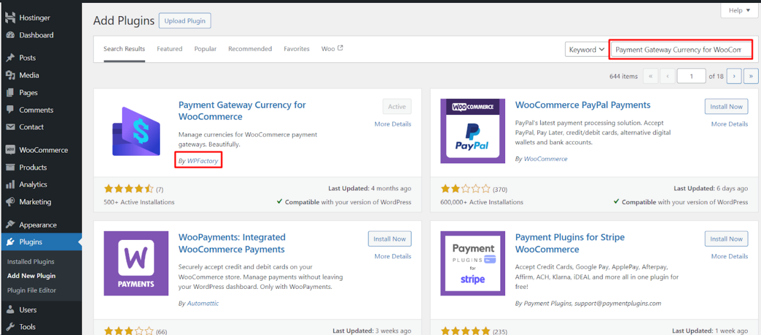Switch to the Featured tab
The image size is (761, 335).
click(x=169, y=48)
